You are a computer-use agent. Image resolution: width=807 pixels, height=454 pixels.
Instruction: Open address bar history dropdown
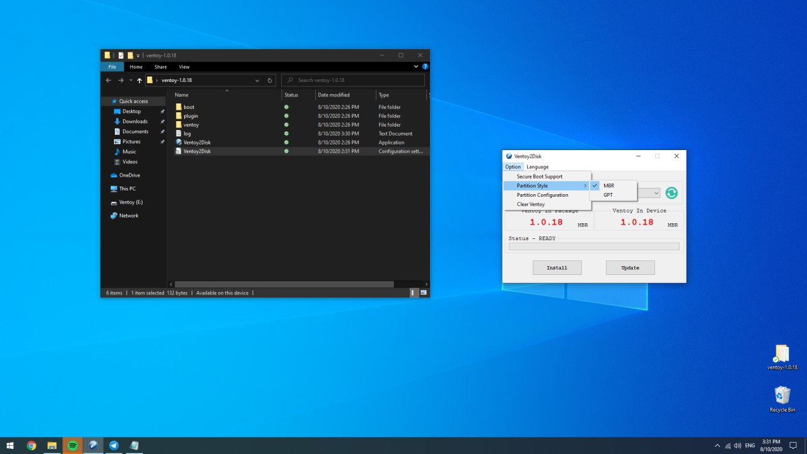[257, 81]
